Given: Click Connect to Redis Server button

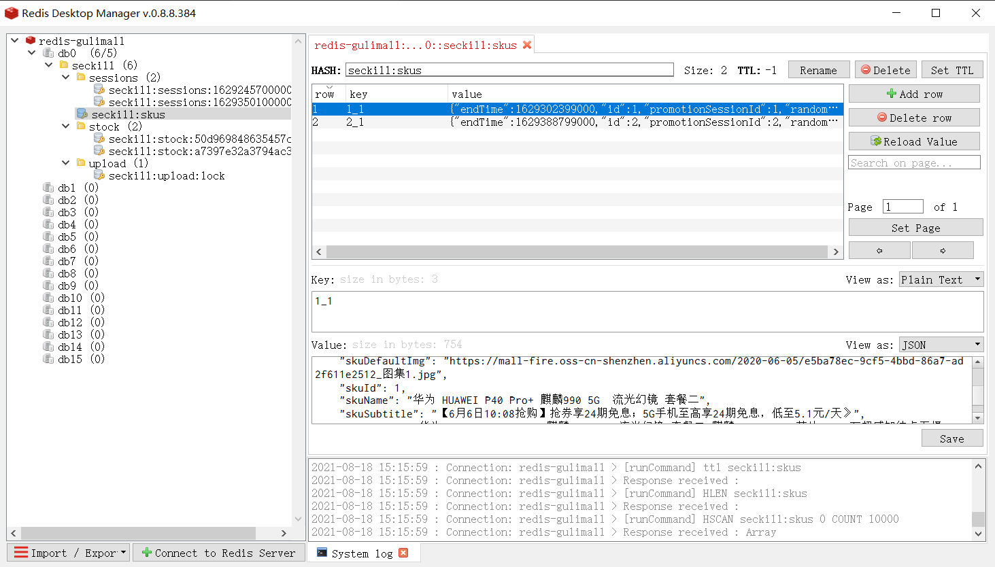Looking at the screenshot, I should (x=219, y=553).
